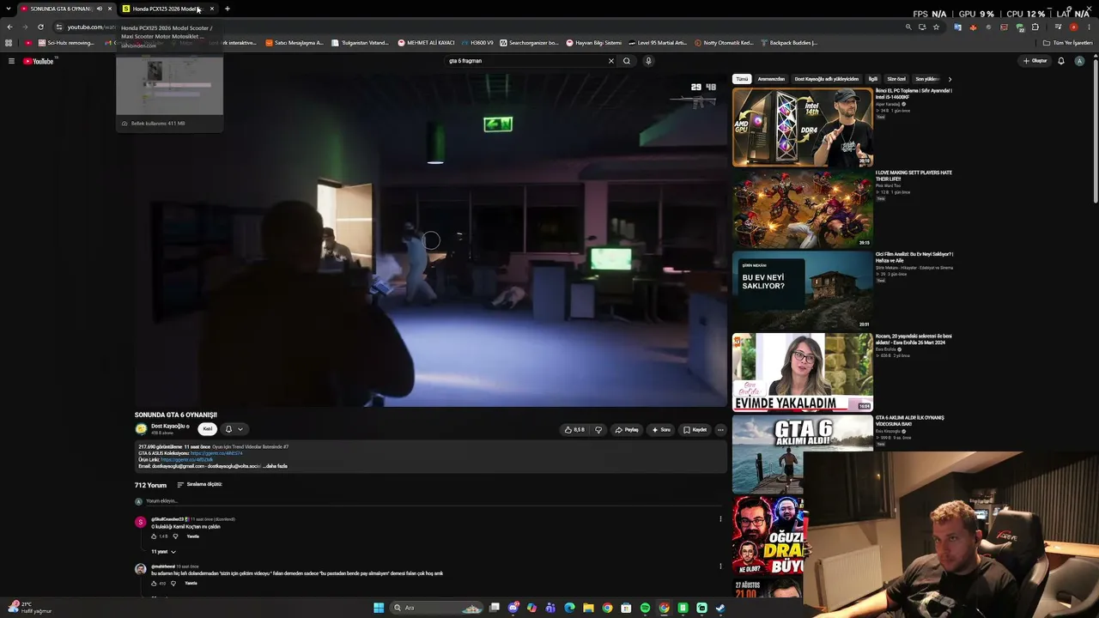Screen dimensions: 1099x618
Task: Dislike the Kamil Koç comment
Action: tap(175, 536)
